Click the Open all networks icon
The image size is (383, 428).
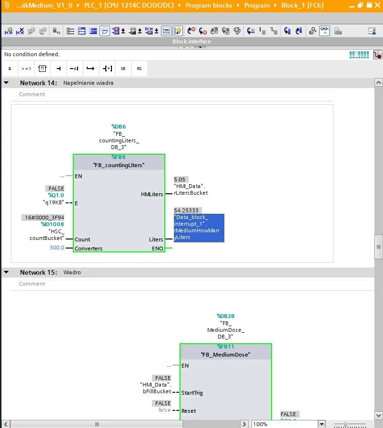[71, 31]
